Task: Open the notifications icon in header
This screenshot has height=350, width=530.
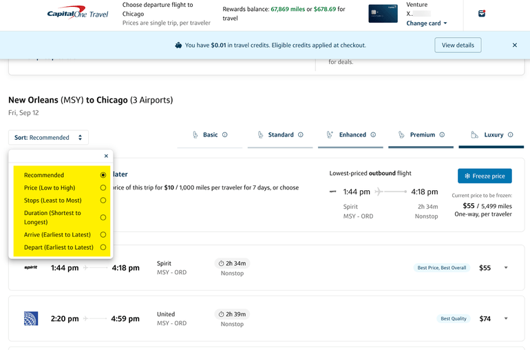Action: tap(481, 14)
